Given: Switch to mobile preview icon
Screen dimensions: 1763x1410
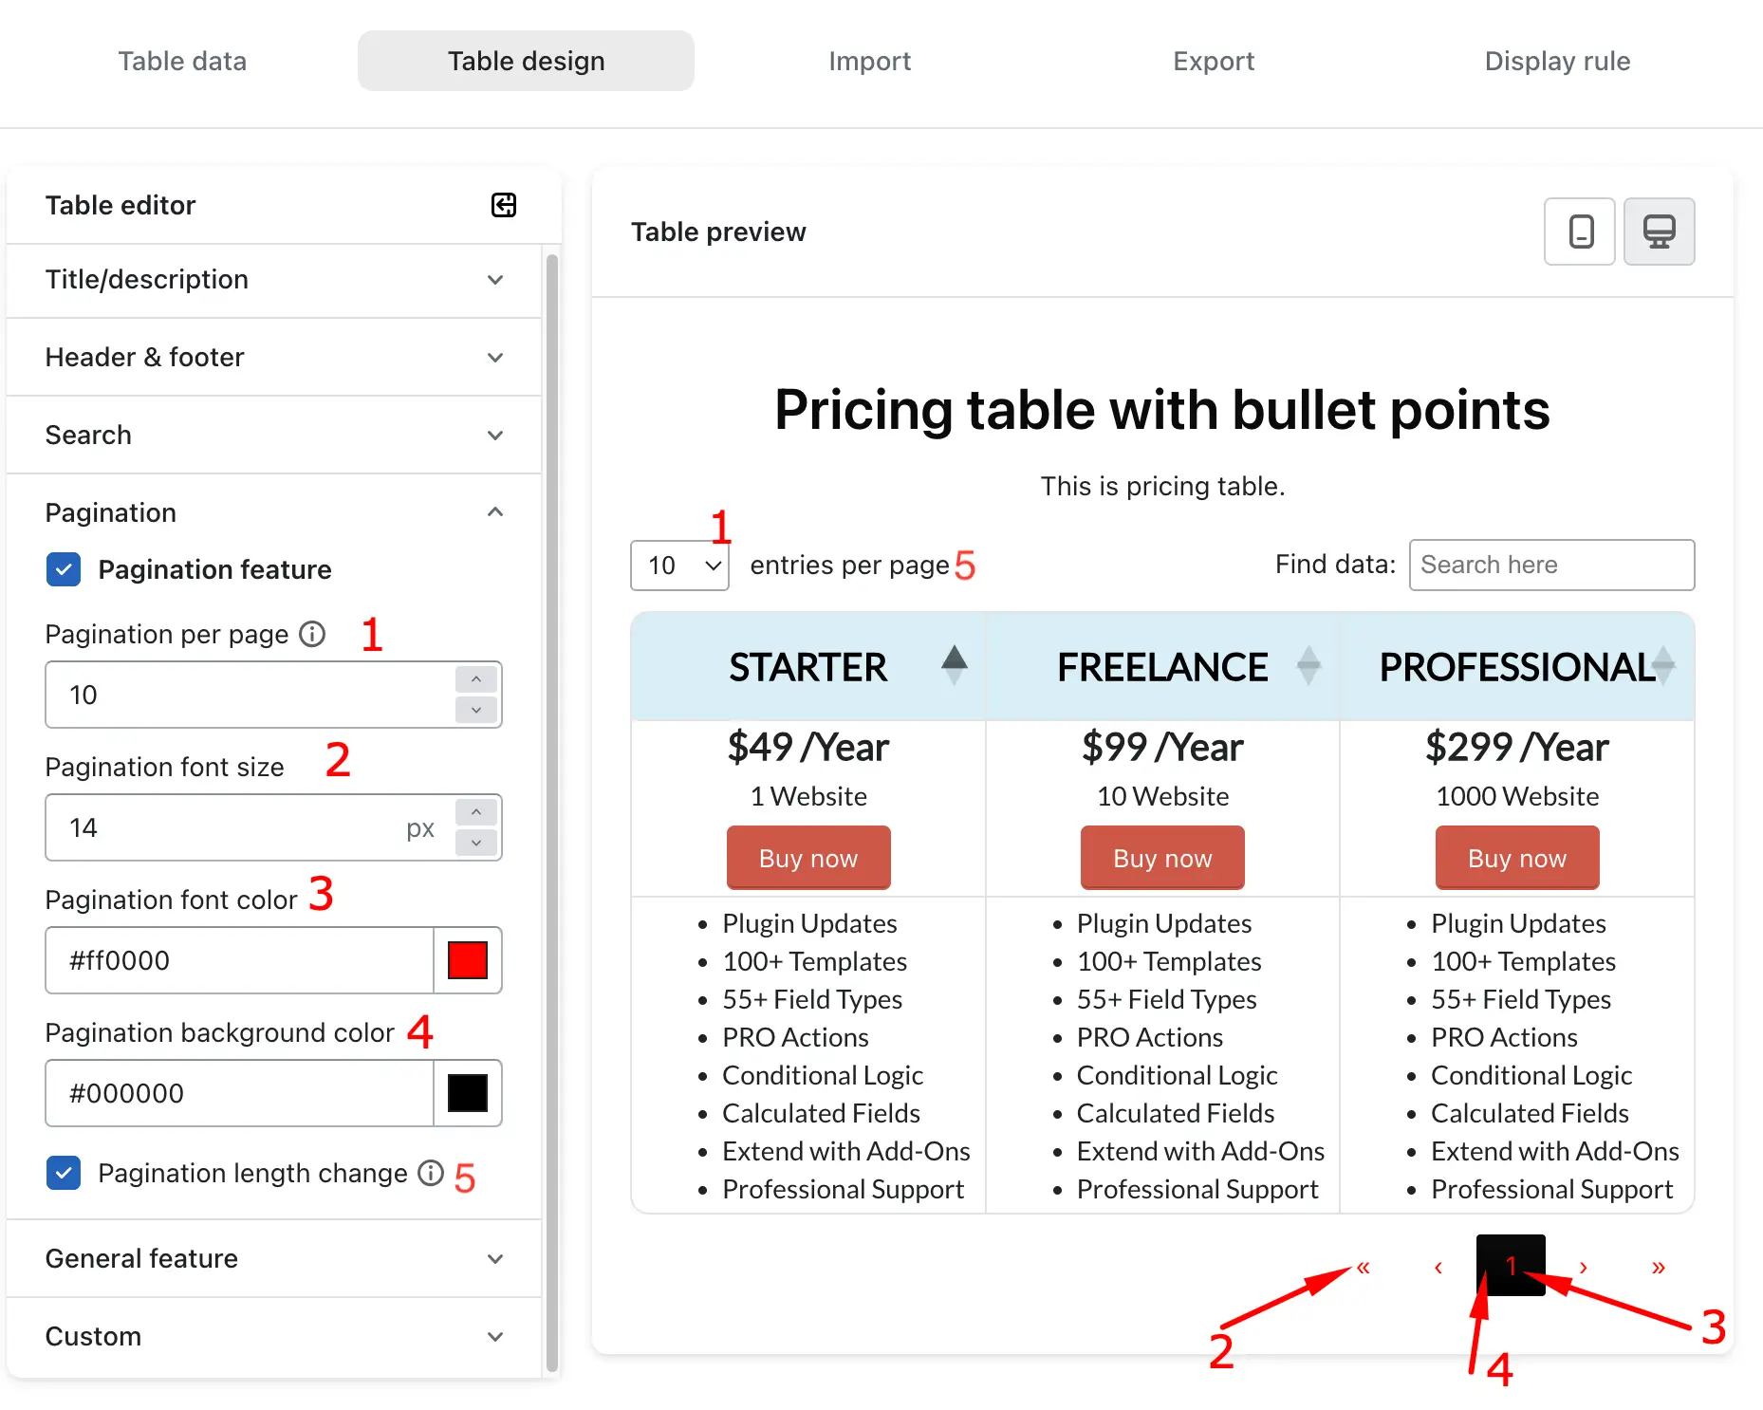Looking at the screenshot, I should [1580, 232].
